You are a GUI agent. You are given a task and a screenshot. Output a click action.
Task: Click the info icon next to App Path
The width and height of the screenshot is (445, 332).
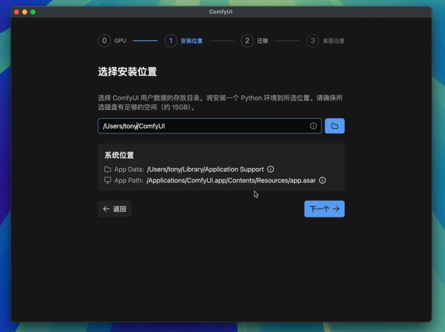322,180
